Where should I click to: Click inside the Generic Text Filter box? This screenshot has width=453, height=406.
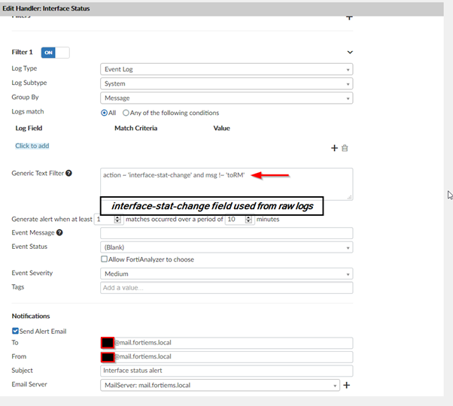pyautogui.click(x=226, y=188)
